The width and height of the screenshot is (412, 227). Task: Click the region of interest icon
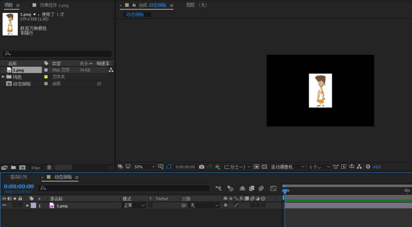pos(256,167)
